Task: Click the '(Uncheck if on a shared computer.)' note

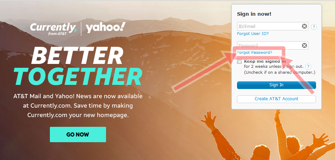Action: [280, 72]
